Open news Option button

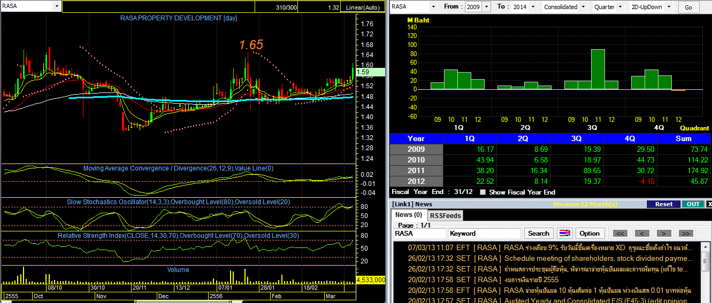pos(589,233)
